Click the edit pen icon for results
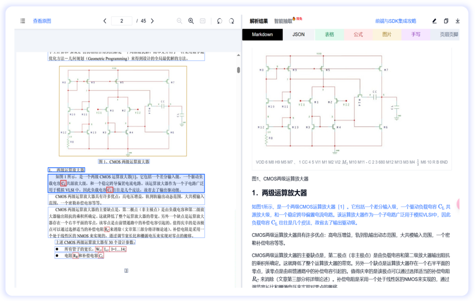The height and width of the screenshot is (301, 475). (x=434, y=21)
